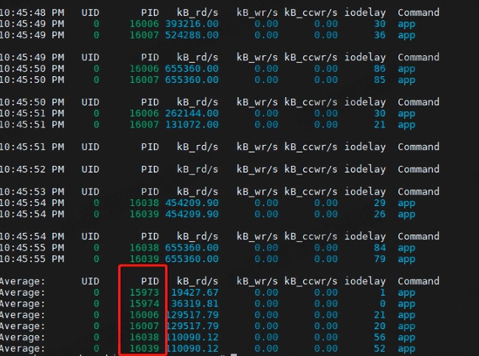Click PID 16039 in the Average rows
Viewport: 479px width, 356px height.
[x=144, y=348]
